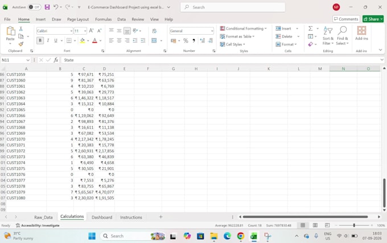Click the Comments button
This screenshot has height=243, width=387.
(x=346, y=19)
